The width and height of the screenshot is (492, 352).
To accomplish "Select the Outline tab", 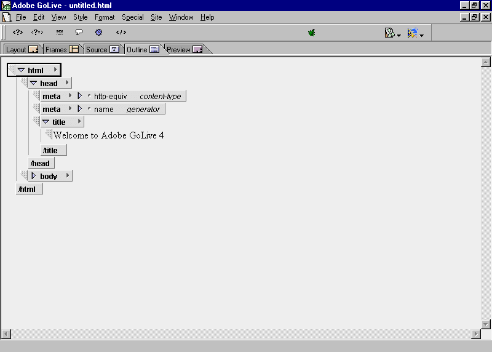I will coord(143,49).
